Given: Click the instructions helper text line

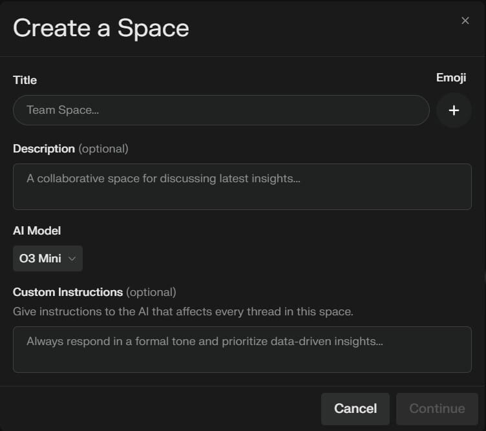Looking at the screenshot, I should (x=183, y=311).
